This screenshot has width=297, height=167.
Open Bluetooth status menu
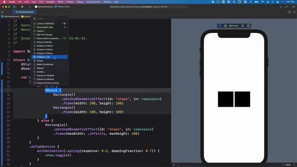click(251, 2)
